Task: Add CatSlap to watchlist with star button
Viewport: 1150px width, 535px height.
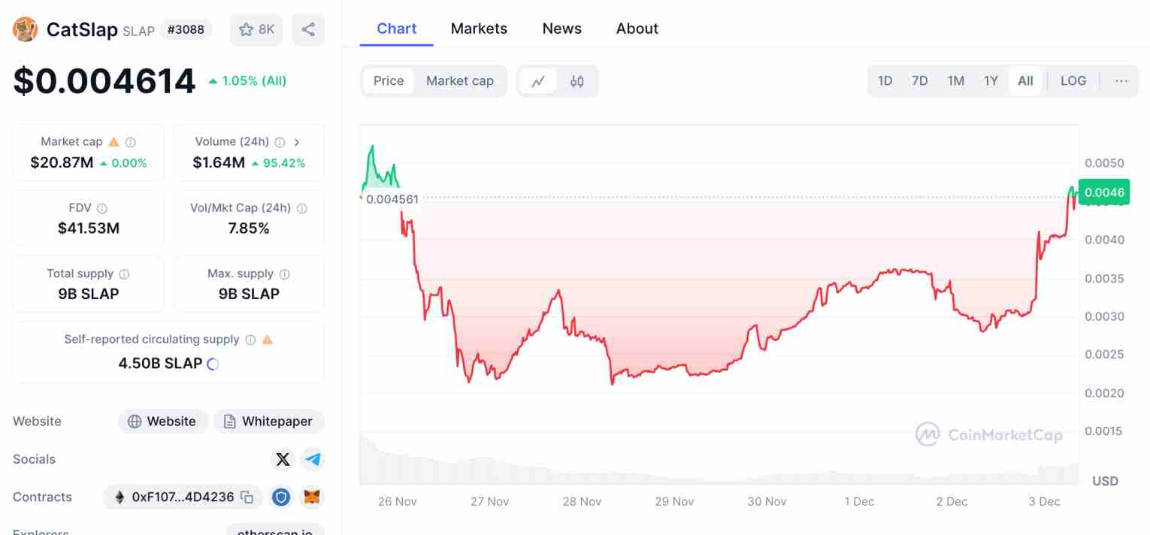Action: (x=256, y=29)
